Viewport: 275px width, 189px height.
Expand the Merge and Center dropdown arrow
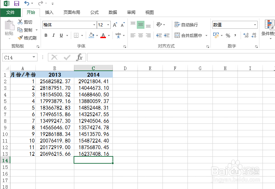207,36
